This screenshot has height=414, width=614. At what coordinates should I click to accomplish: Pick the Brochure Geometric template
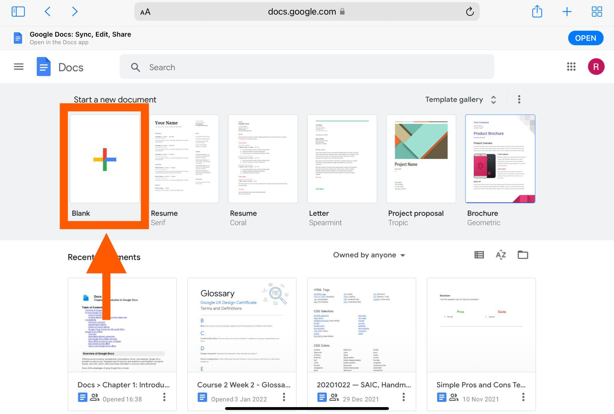click(500, 159)
